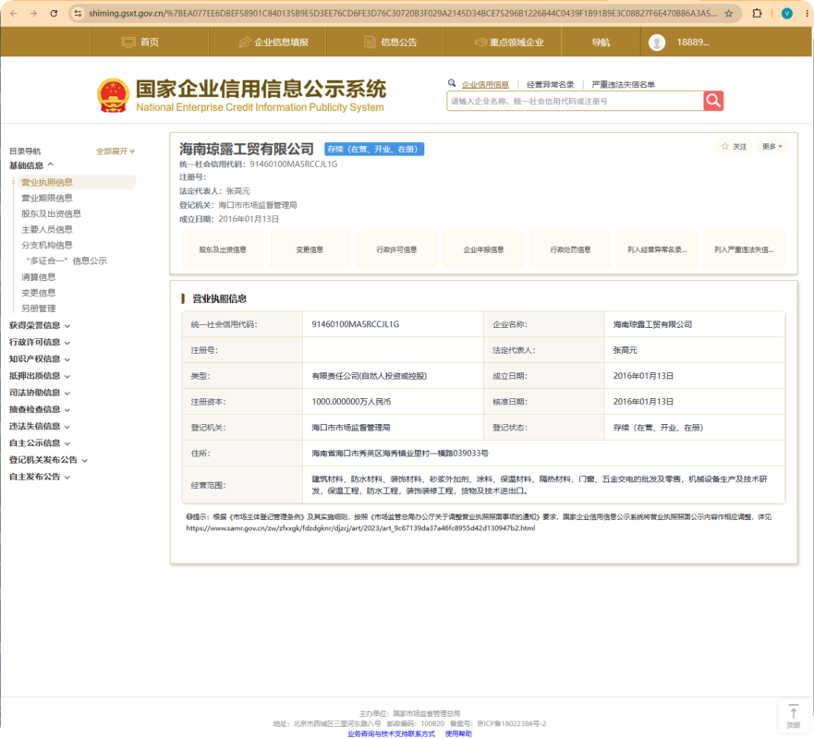Screen dimensions: 814x739
Task: Select 股东及出资信息 in the sidebar
Action: pos(51,213)
